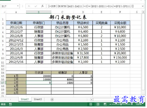Select price cell ¥31,500
Viewport: 147px width, 108px height.
pos(83,53)
